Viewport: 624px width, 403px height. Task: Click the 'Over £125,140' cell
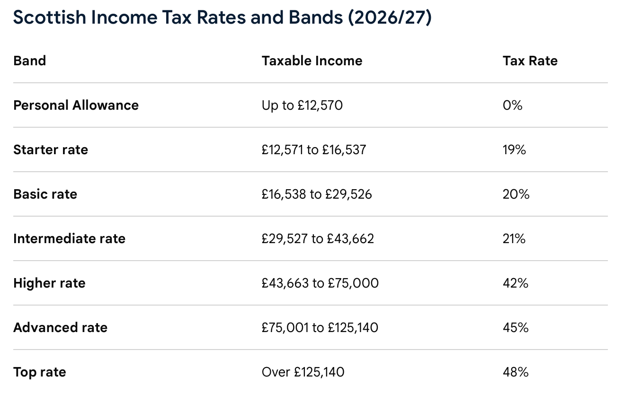[303, 372]
